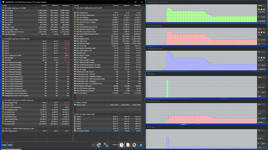Image resolution: width=268 pixels, height=150 pixels.
Task: Click Fit y in GPU Clock graph
Action: point(259,92)
